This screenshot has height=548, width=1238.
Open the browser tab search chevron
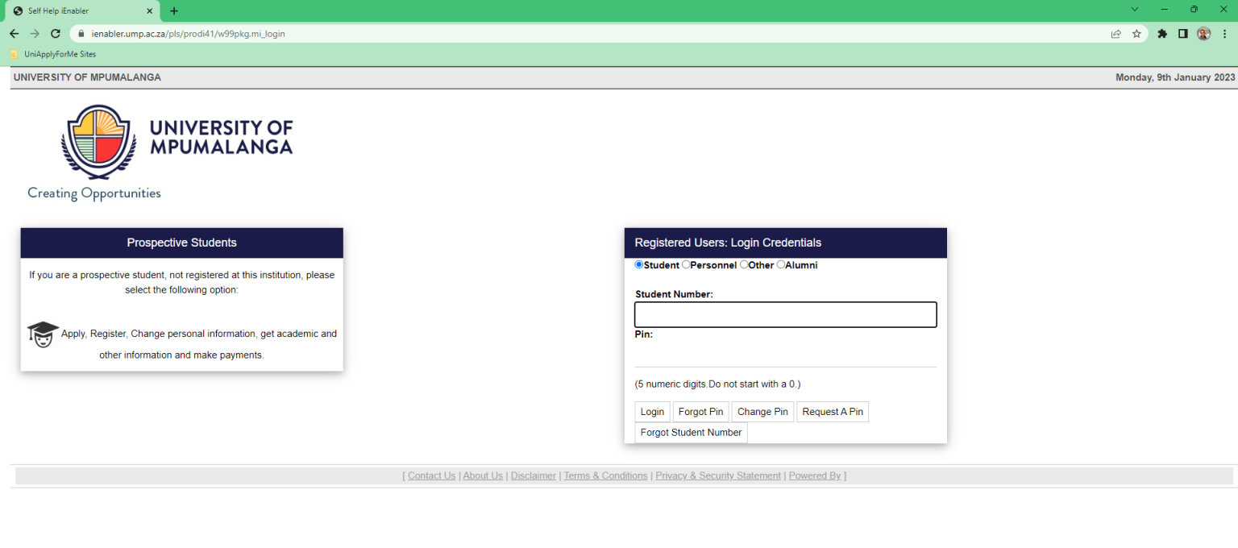1134,9
